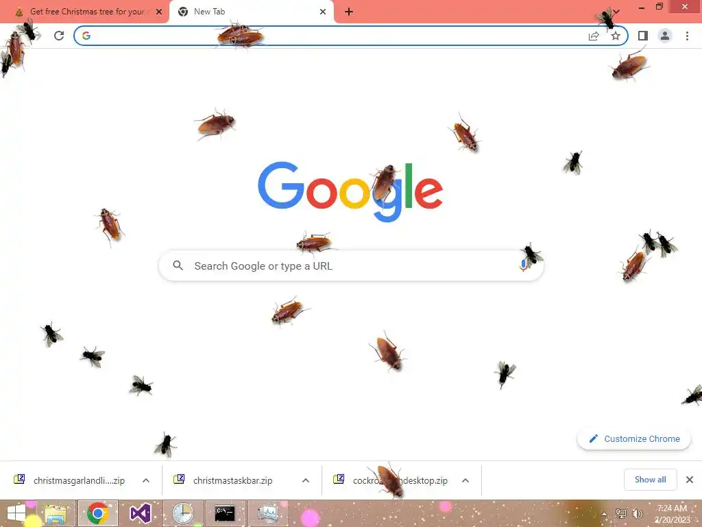
Task: Click the Search Google or type a URL box
Action: 352,266
